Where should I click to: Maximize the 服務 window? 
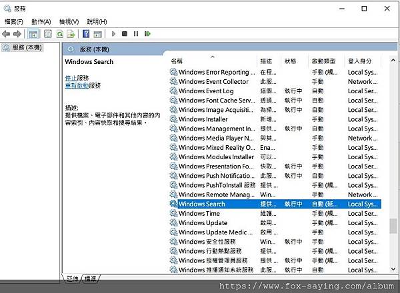[x=364, y=9]
